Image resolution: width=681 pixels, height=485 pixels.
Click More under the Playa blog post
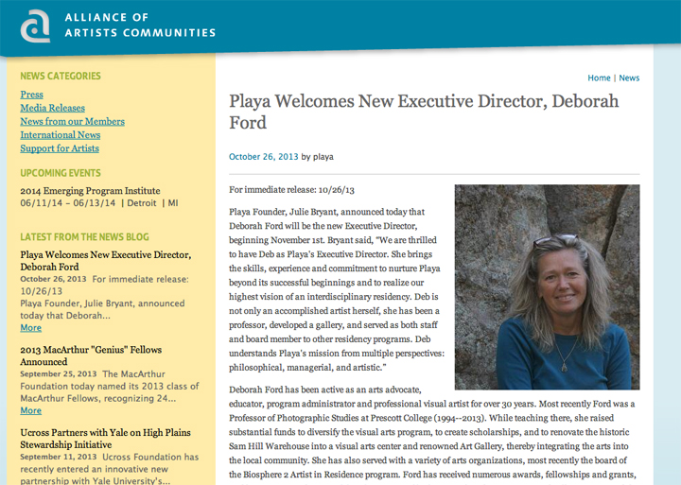coord(31,328)
